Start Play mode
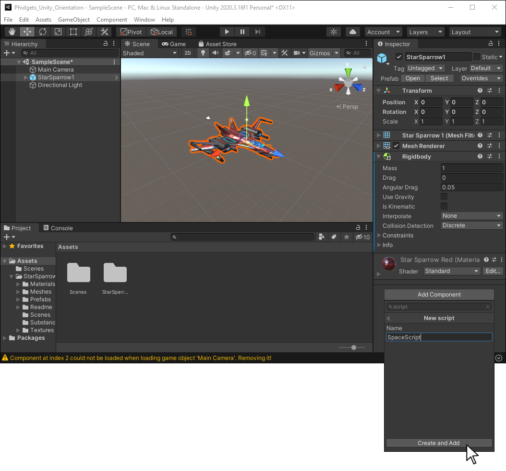This screenshot has width=506, height=471. tap(227, 32)
